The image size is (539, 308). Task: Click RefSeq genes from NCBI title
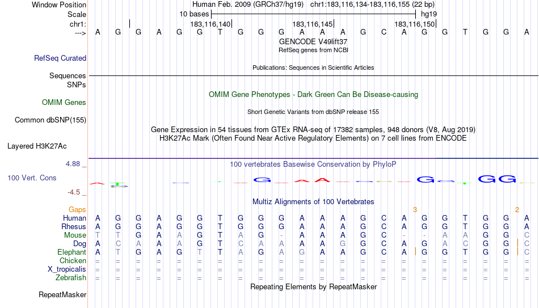[314, 50]
